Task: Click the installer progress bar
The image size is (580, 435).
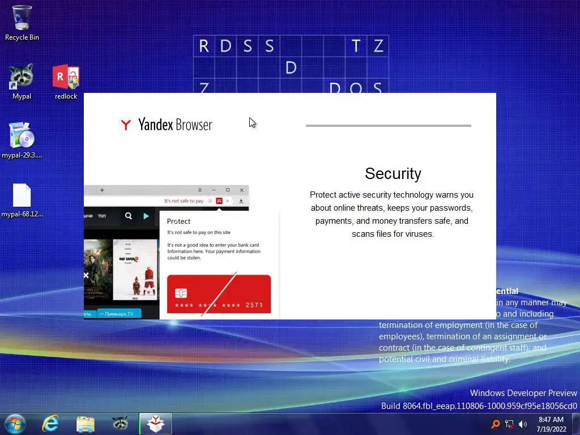Action: (389, 126)
